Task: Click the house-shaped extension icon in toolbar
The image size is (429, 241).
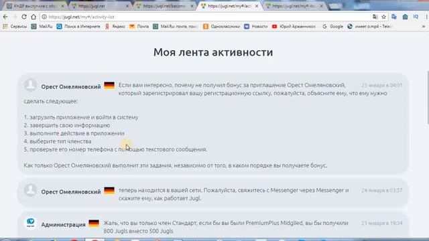Action: coord(405,17)
